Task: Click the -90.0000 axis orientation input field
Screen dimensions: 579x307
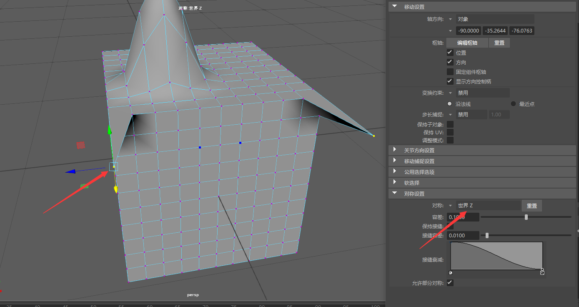Action: pos(468,30)
